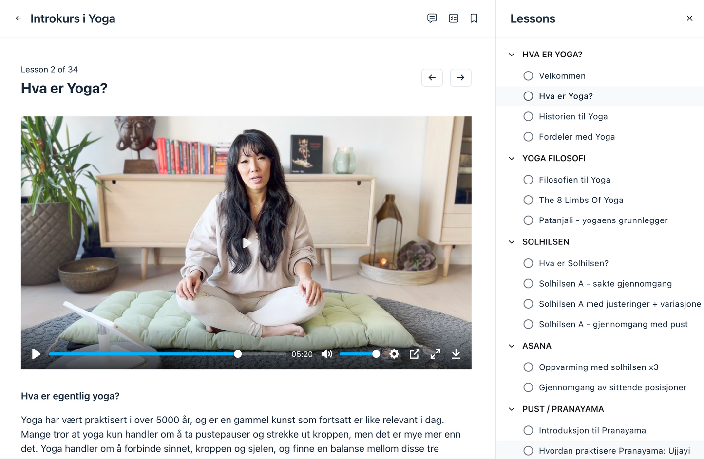This screenshot has height=459, width=704.
Task: Download the lesson video
Action: coord(456,354)
